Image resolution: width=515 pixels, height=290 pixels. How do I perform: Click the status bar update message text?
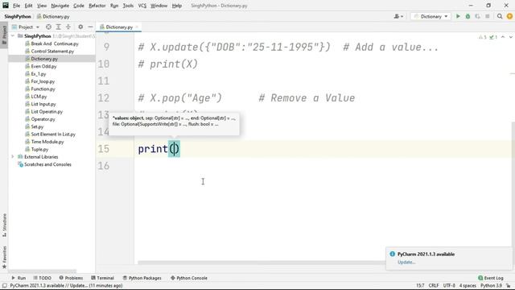(66, 286)
